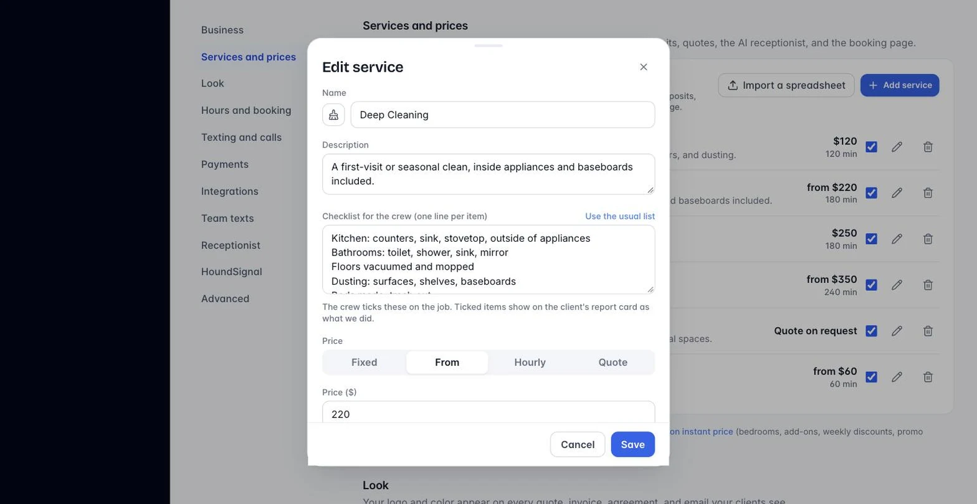The image size is (977, 504).
Task: Click the pencil icon on the $250 row
Action: click(897, 239)
